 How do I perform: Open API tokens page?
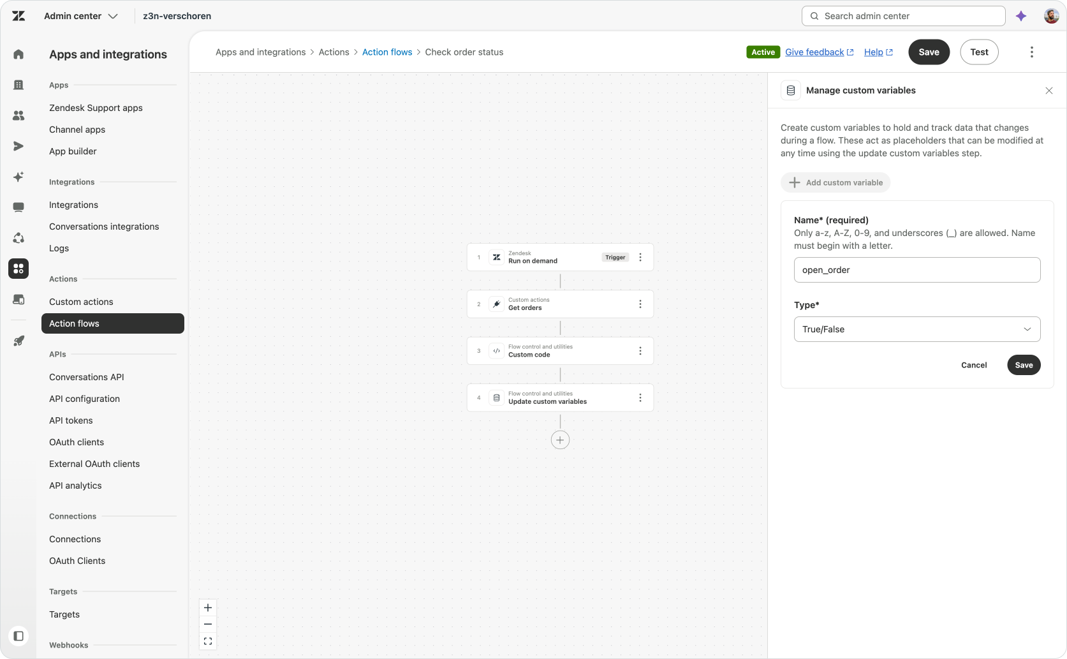(71, 420)
